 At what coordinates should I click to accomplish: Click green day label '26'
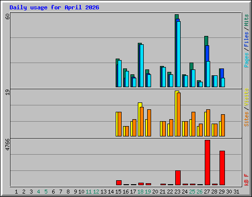tap(199, 192)
